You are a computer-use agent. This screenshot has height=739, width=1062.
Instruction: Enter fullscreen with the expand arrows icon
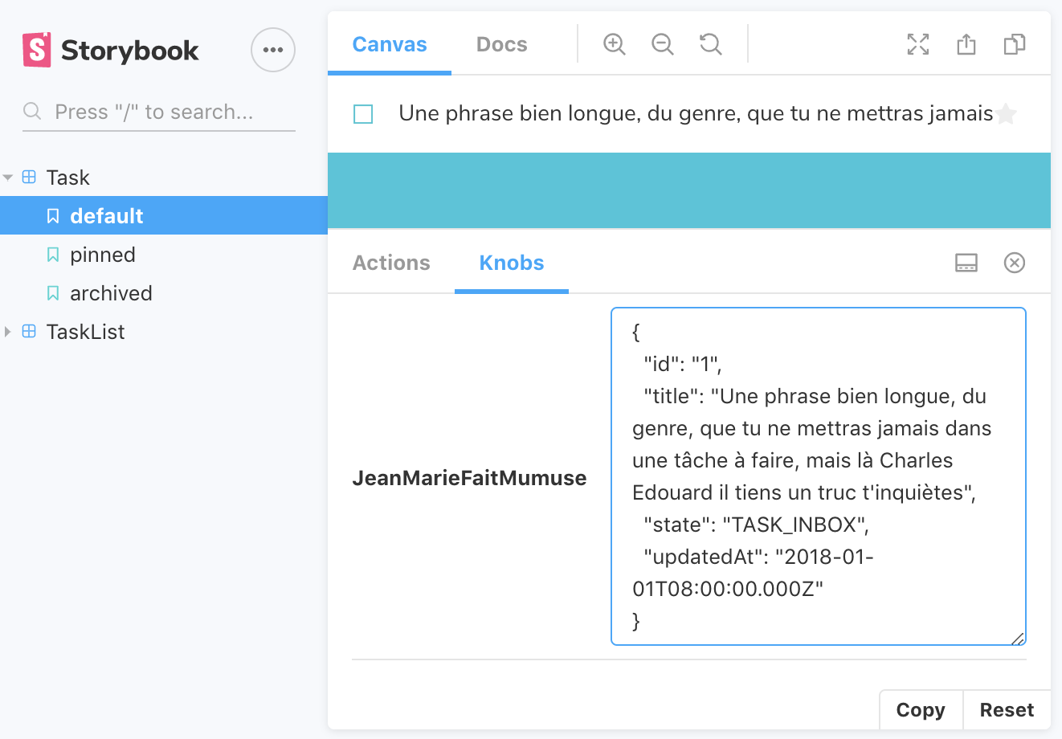click(918, 44)
